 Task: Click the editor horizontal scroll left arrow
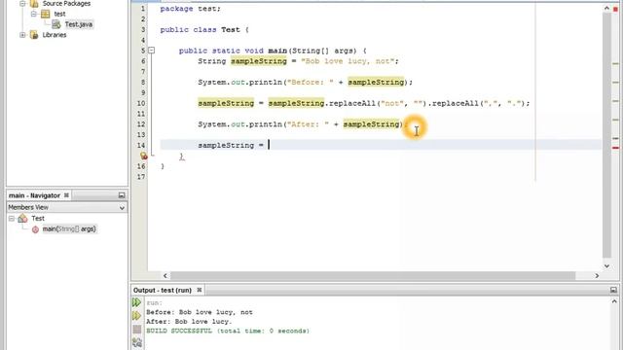click(165, 276)
